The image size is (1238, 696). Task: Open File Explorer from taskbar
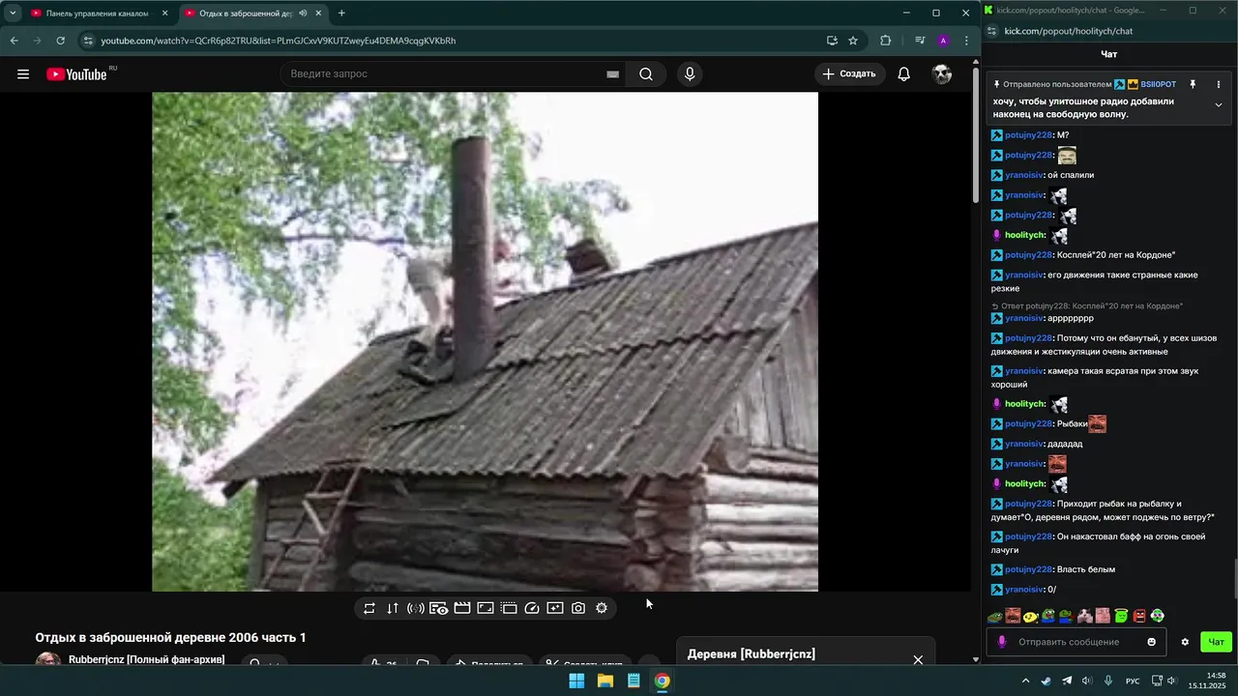605,681
